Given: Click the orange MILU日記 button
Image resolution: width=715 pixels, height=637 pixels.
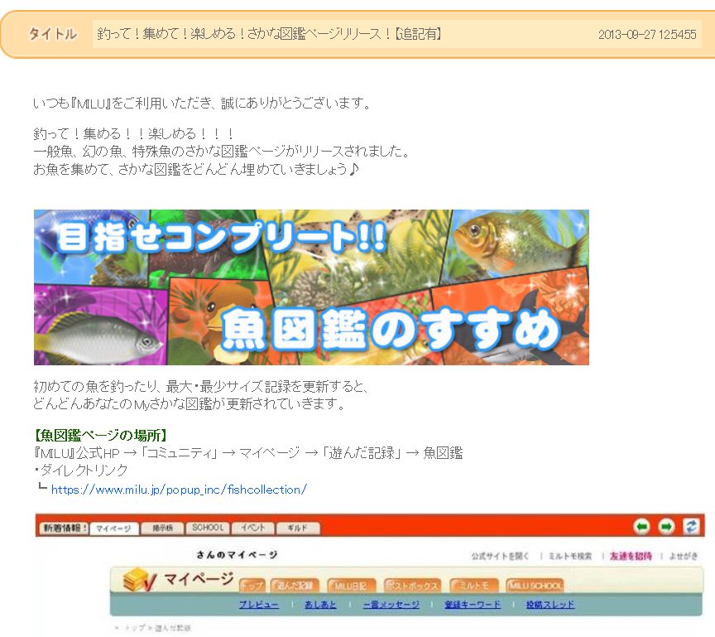Looking at the screenshot, I should (352, 586).
